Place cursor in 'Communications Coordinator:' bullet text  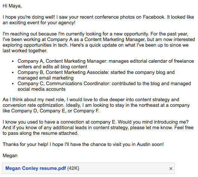(78, 84)
